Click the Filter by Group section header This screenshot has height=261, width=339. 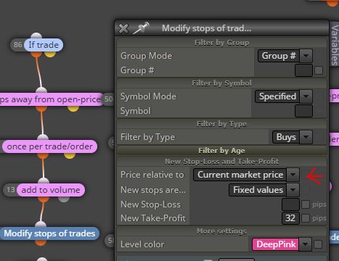tap(221, 43)
